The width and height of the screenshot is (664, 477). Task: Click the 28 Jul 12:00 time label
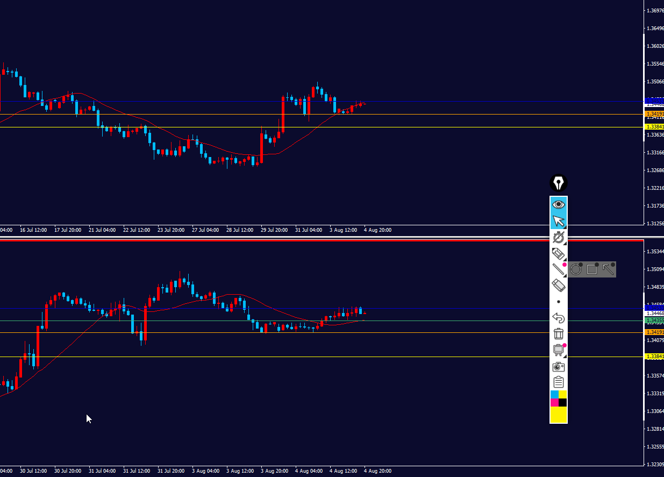point(240,230)
